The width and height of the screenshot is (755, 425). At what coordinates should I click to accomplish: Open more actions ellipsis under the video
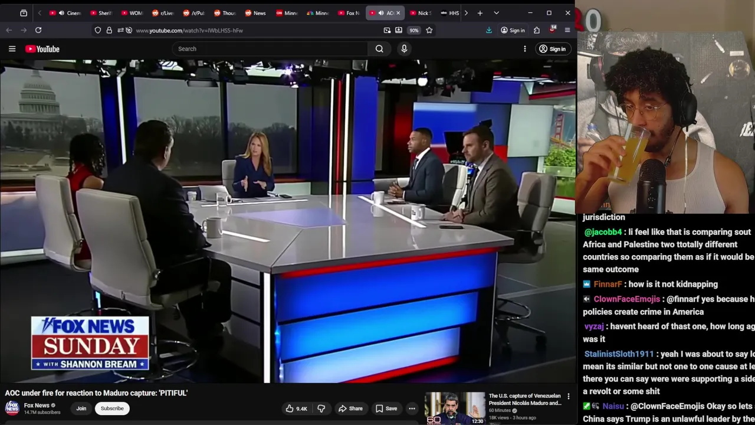click(412, 408)
